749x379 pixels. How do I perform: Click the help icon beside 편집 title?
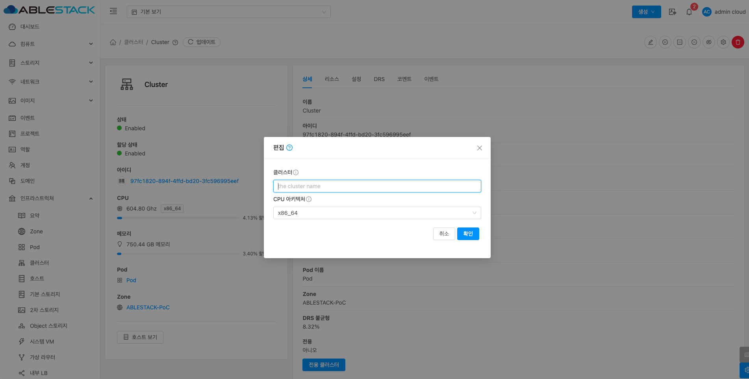click(x=289, y=148)
